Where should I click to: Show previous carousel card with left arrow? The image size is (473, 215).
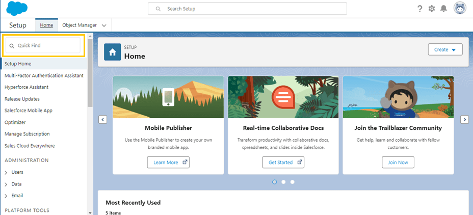[x=102, y=120]
